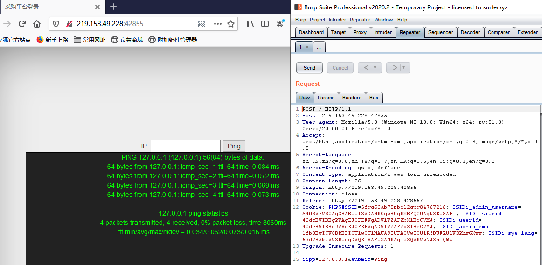542x265 pixels.
Task: Open the Firefox library icon
Action: click(250, 23)
